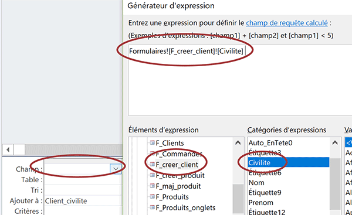Select the highlighted Civilite category
Viewport: 352px width, 215px height.
click(289, 162)
